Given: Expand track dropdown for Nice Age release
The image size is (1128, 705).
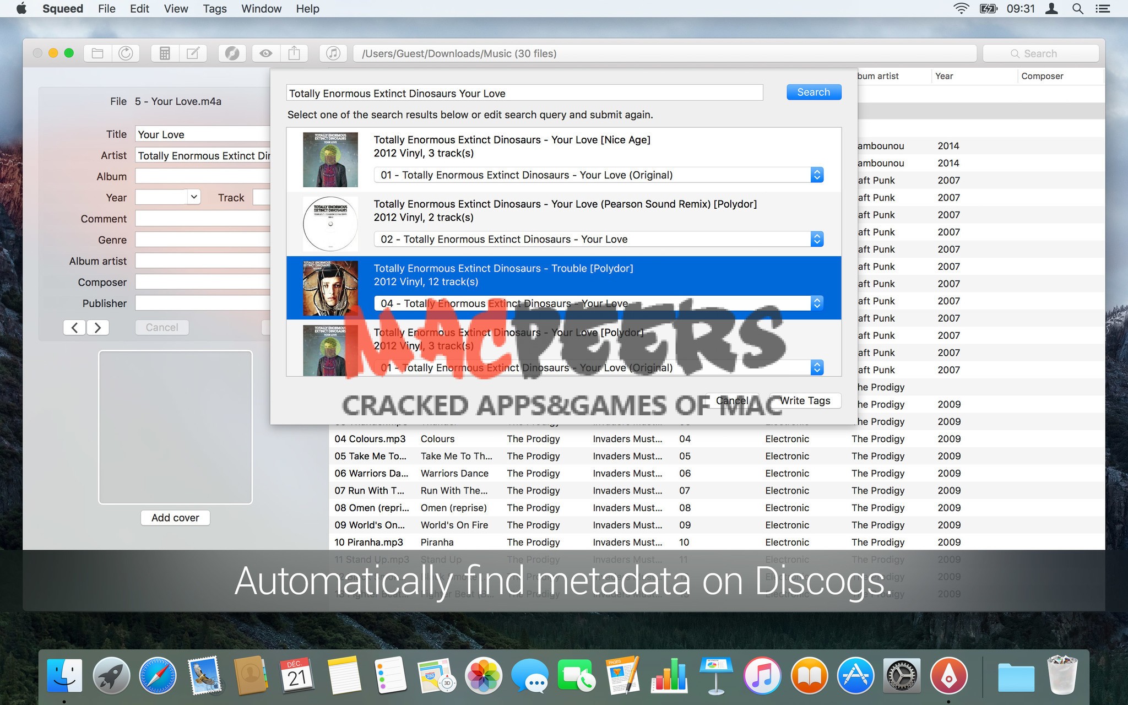Looking at the screenshot, I should pyautogui.click(x=817, y=175).
